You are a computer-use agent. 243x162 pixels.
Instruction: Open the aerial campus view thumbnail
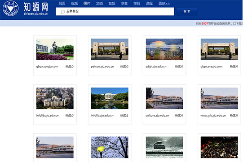point(55,98)
